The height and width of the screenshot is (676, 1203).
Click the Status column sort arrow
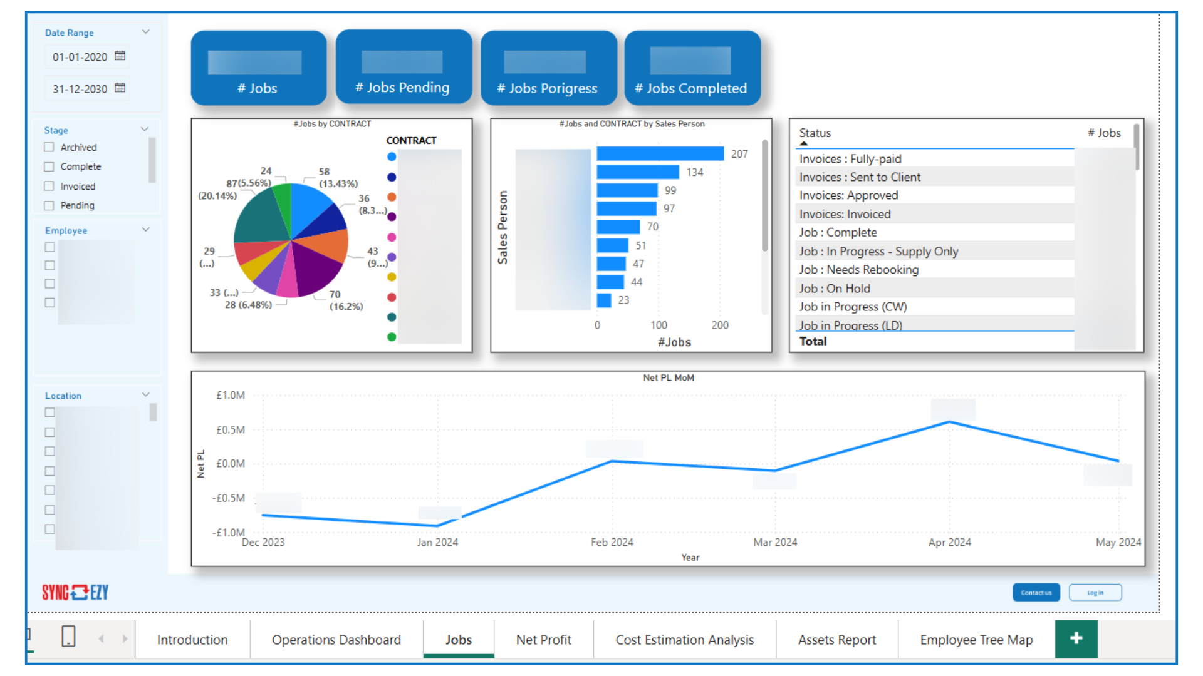point(804,143)
